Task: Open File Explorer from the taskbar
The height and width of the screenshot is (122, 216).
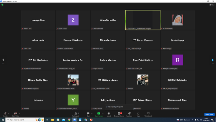Action: point(53,120)
